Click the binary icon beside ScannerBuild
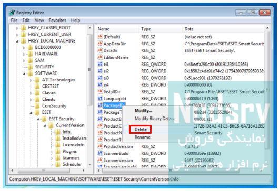 click(100, 153)
